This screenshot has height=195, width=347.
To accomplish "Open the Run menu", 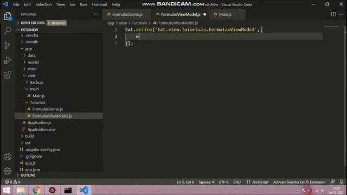I will click(83, 4).
